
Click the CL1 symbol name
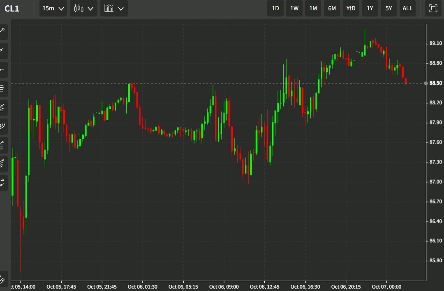[12, 9]
